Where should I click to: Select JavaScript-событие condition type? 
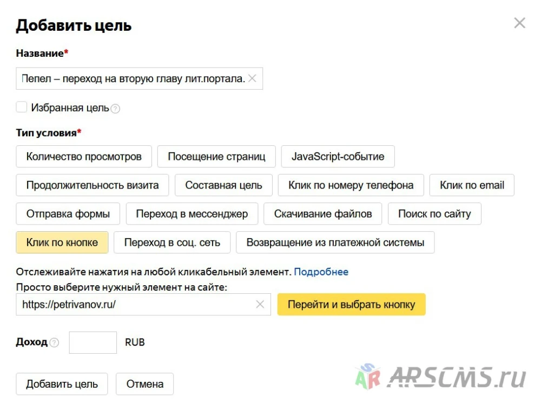[x=338, y=157]
